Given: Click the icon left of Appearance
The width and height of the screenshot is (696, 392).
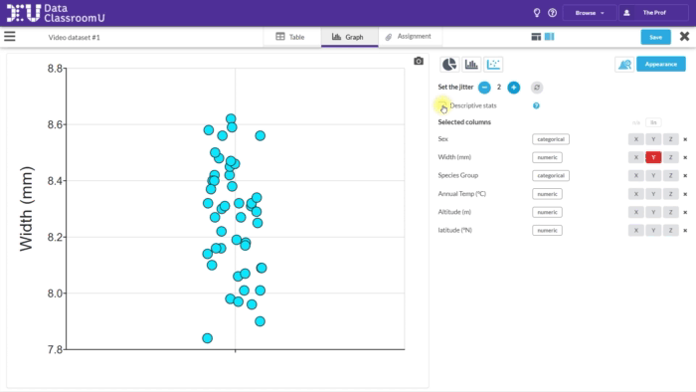Looking at the screenshot, I should 624,65.
